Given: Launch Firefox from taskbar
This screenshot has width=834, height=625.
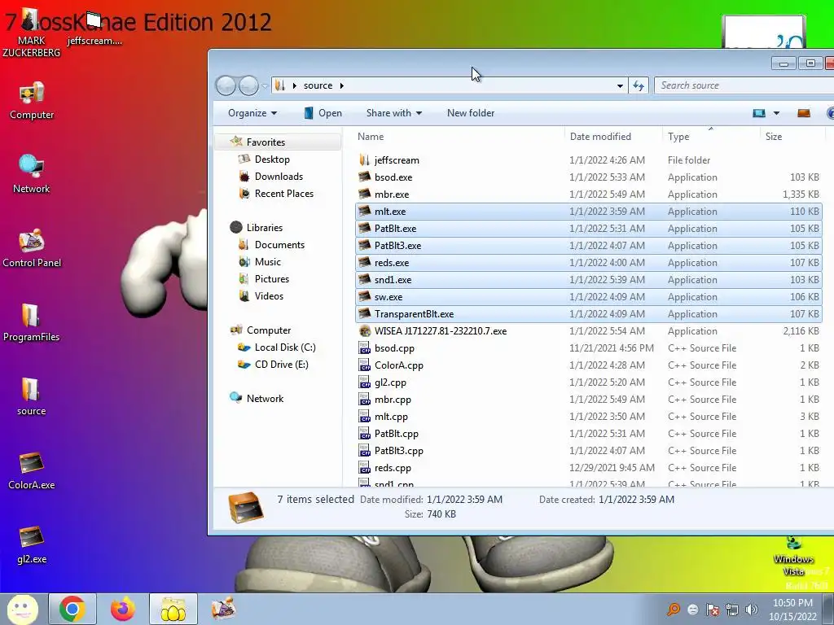Looking at the screenshot, I should pyautogui.click(x=123, y=609).
